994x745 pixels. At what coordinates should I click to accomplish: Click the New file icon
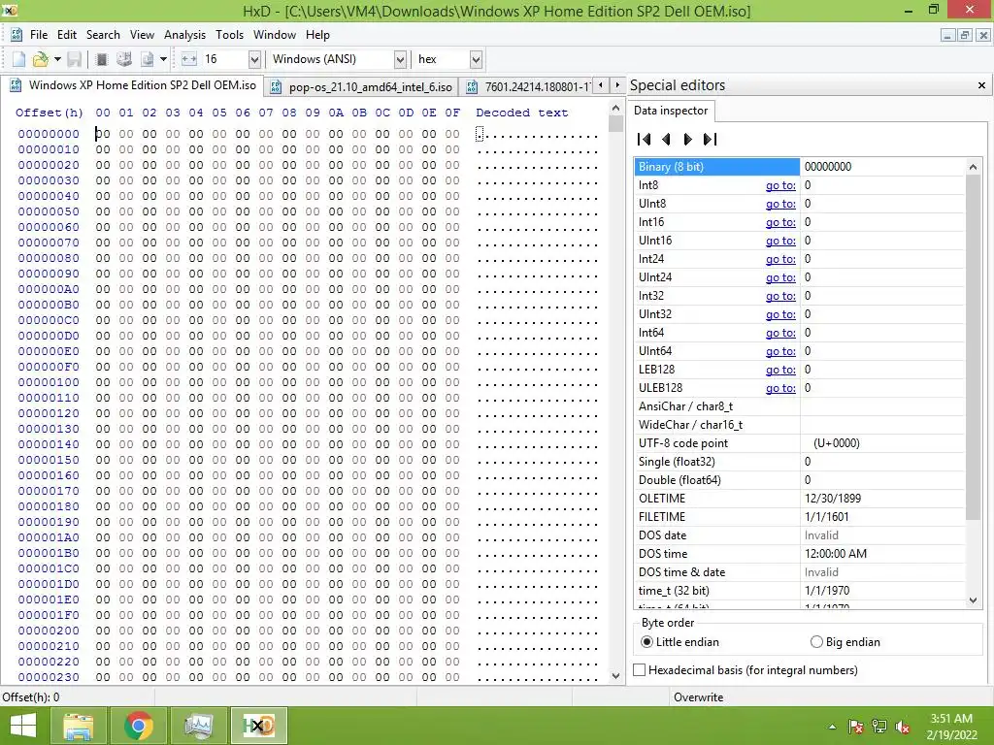(x=19, y=59)
